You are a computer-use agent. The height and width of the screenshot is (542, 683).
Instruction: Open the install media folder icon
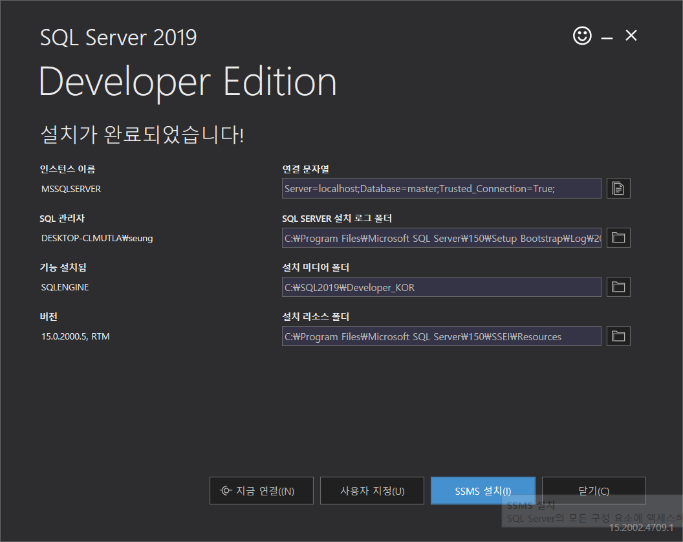(618, 287)
